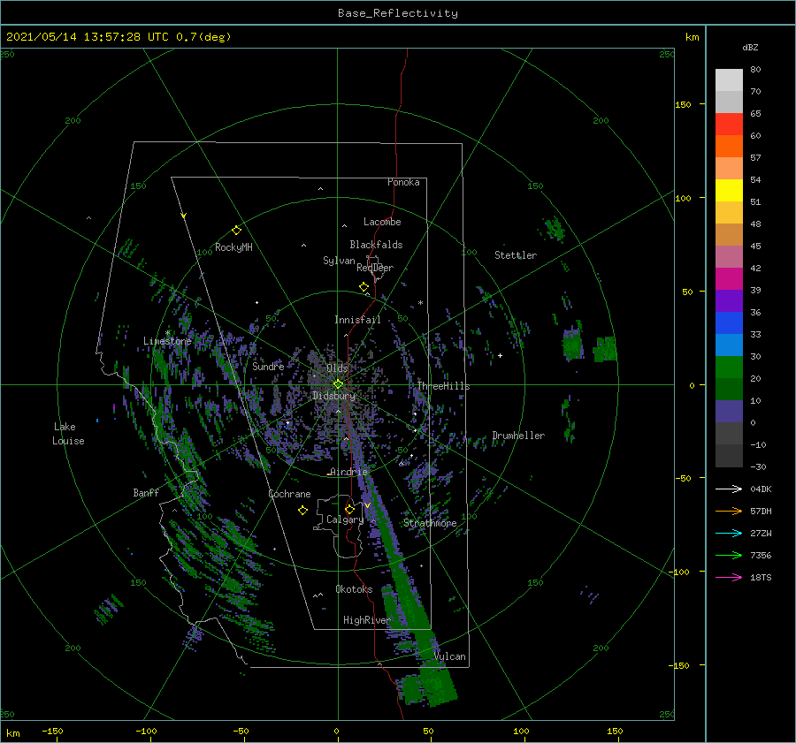Viewport: 796px width, 743px height.
Task: Click the white plus marker west of Stettler echoes
Action: coord(500,355)
